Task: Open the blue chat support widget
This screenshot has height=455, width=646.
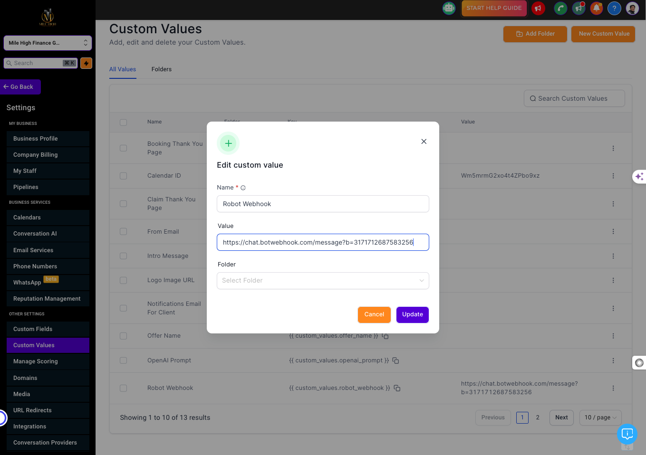Action: [627, 434]
